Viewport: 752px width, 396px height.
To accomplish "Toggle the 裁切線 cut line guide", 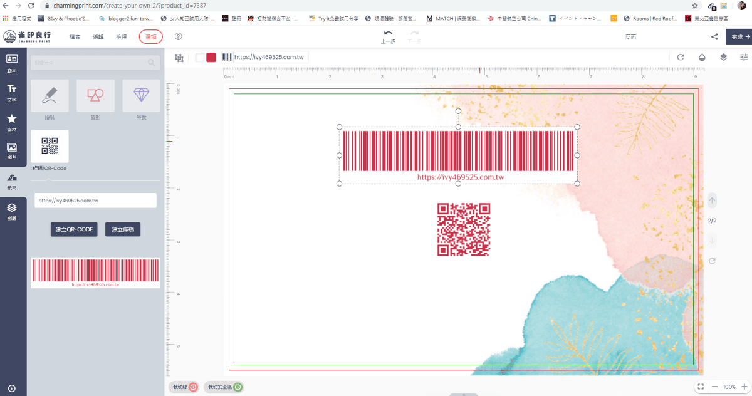I will pos(184,387).
